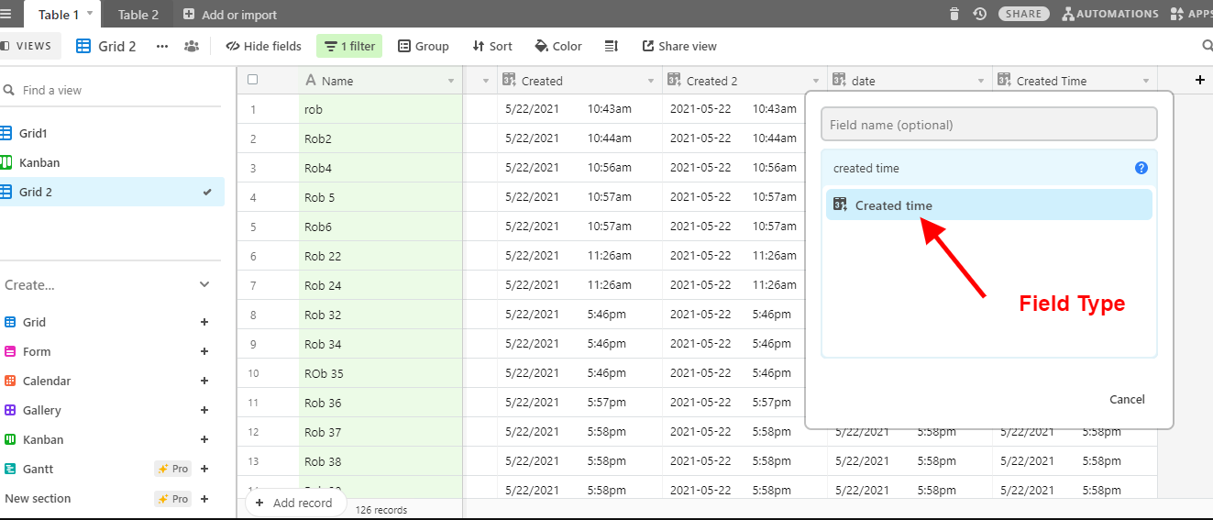The height and width of the screenshot is (520, 1213).
Task: Add a new Calendar view with plus
Action: pos(204,381)
